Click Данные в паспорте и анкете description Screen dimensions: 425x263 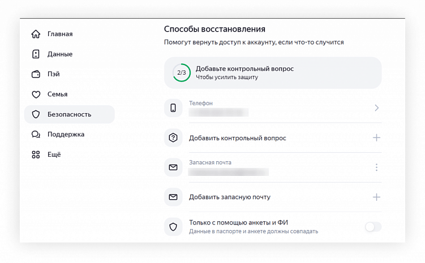[x=254, y=231]
